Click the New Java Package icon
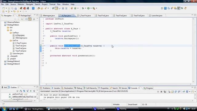The height and width of the screenshot is (111, 197). click(72, 8)
